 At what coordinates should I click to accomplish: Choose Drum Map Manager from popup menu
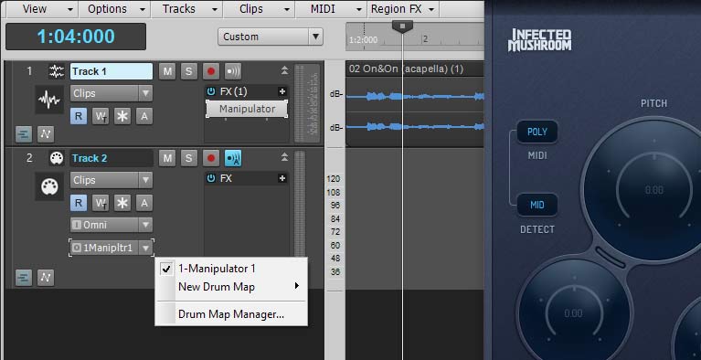click(230, 314)
